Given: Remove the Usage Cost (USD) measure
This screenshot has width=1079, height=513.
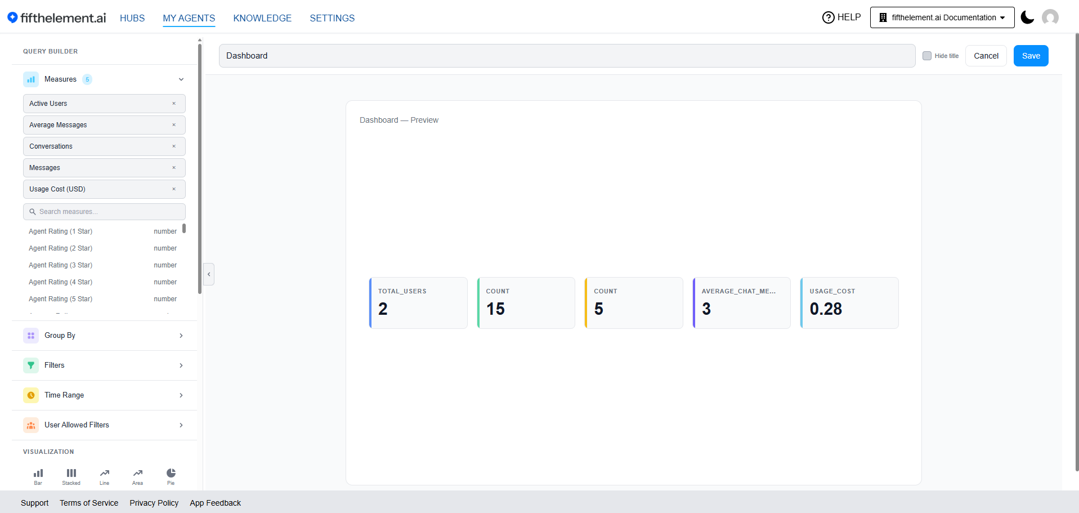Looking at the screenshot, I should click(x=174, y=189).
